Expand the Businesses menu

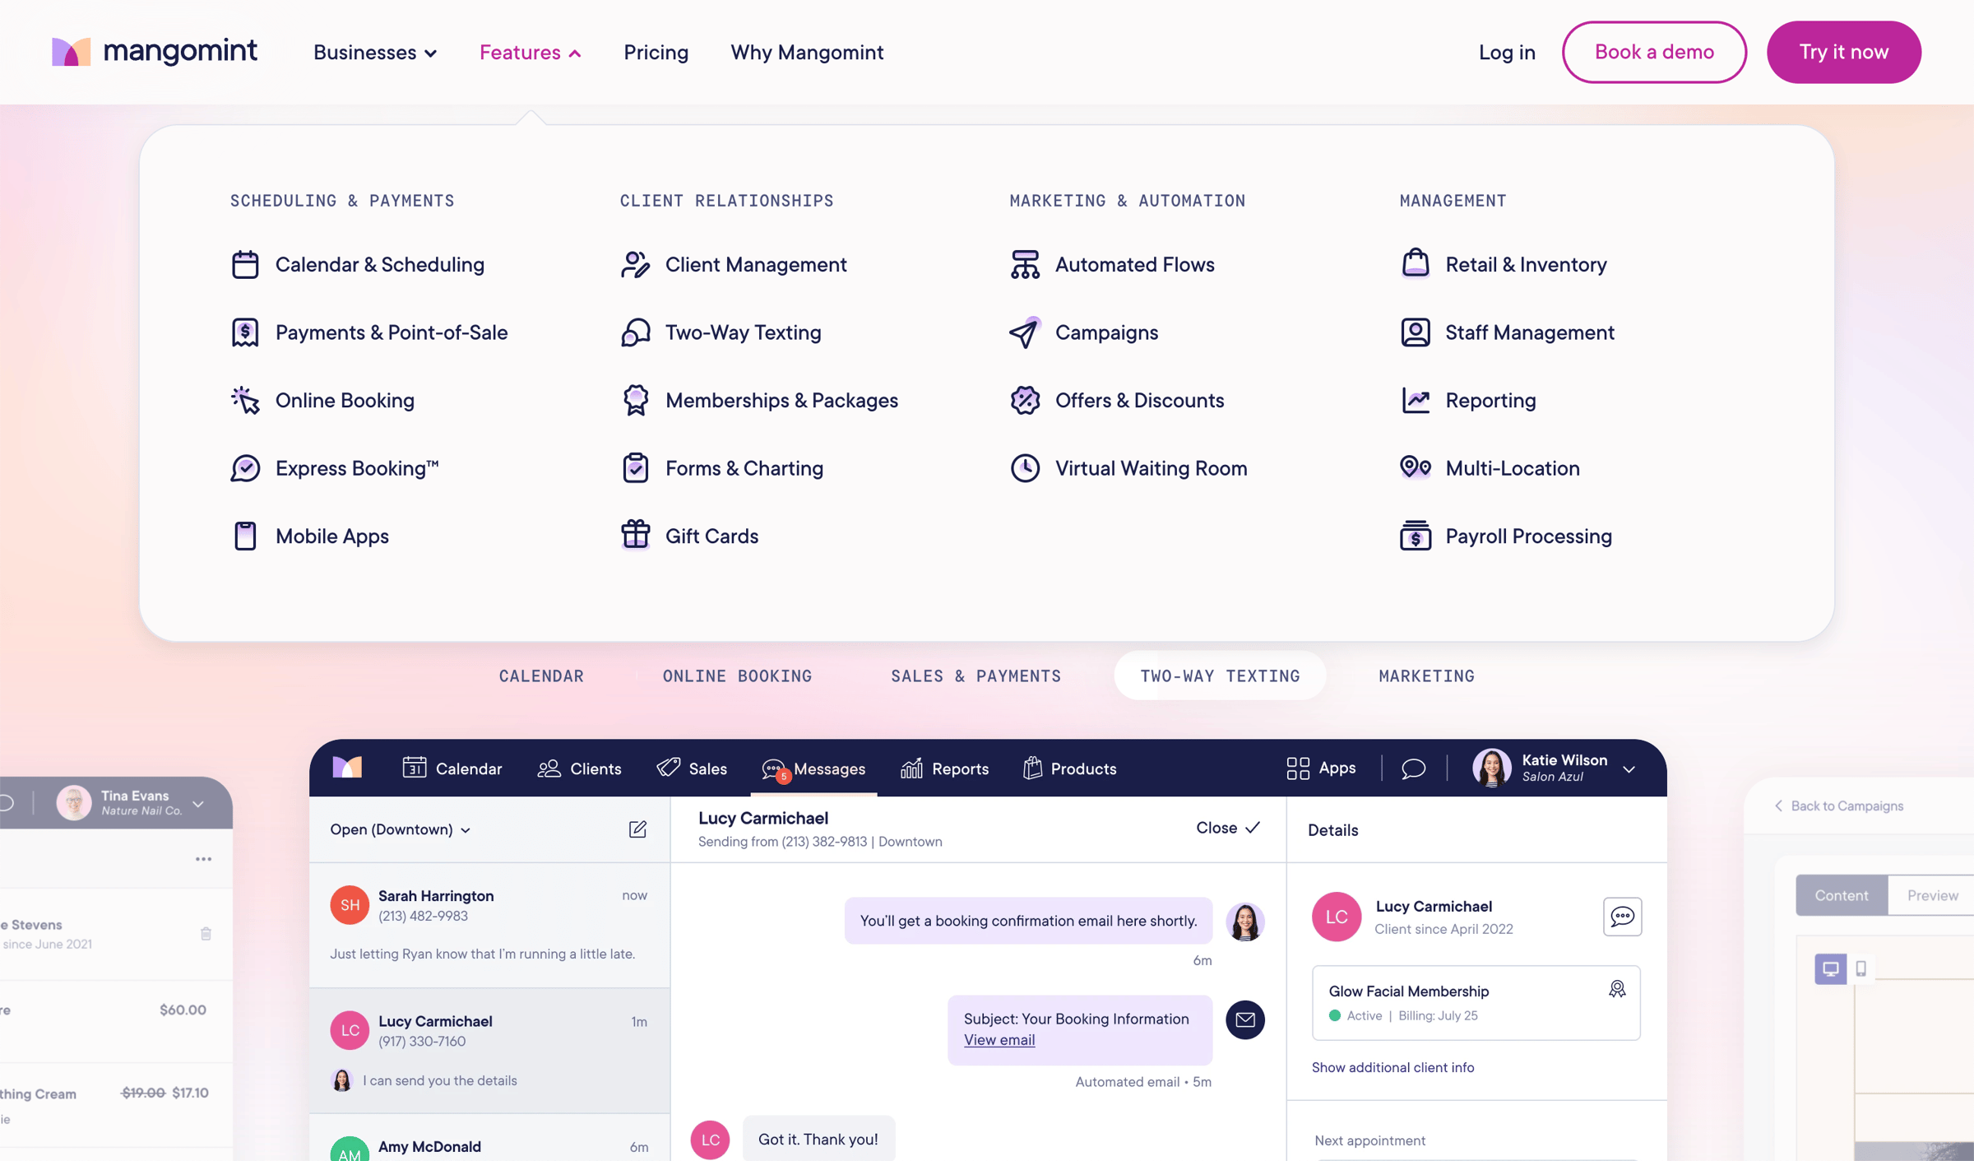pos(375,52)
